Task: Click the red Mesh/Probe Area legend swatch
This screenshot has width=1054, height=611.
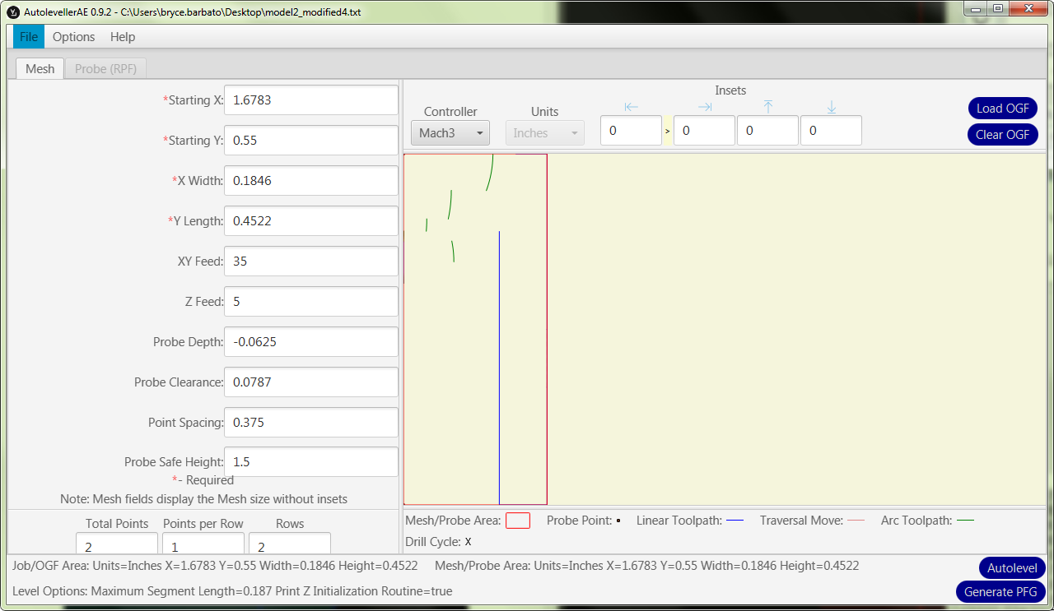Action: pos(518,521)
